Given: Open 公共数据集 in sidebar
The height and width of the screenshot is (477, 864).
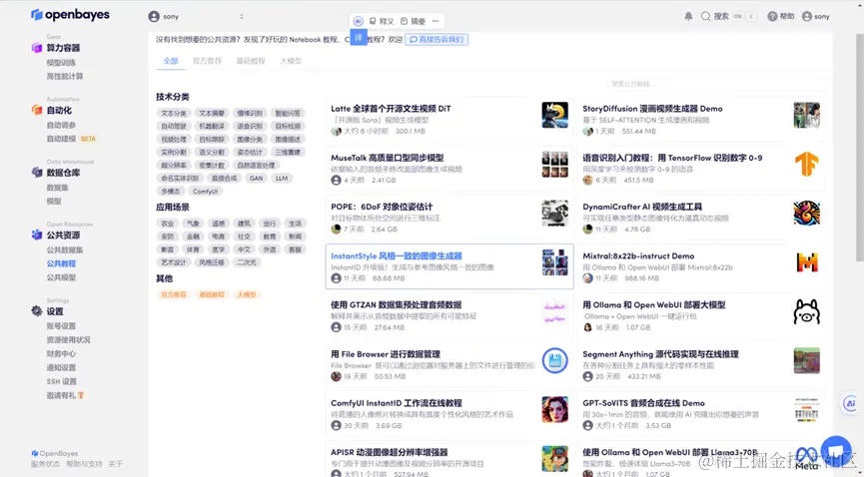Looking at the screenshot, I should (x=65, y=250).
